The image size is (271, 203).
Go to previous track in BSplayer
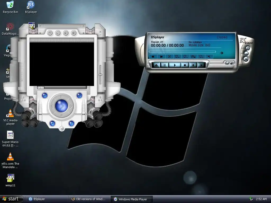(193, 65)
